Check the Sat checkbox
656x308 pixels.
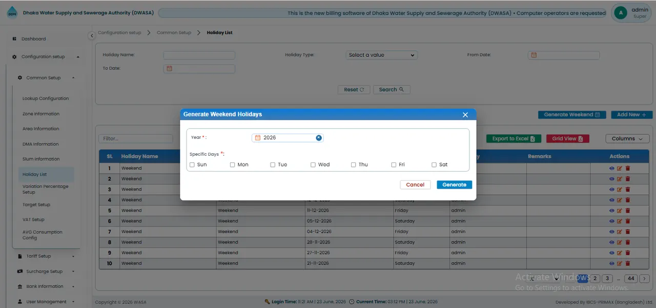click(434, 165)
